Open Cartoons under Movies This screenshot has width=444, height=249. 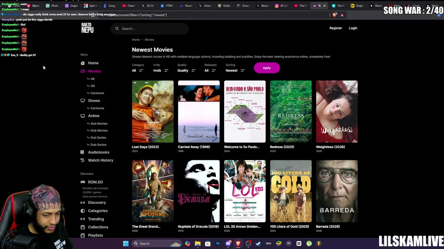(97, 93)
